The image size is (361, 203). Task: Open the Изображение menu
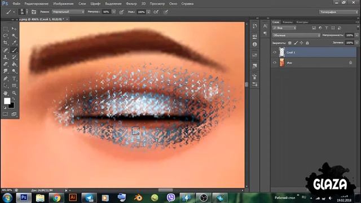[x=63, y=4]
